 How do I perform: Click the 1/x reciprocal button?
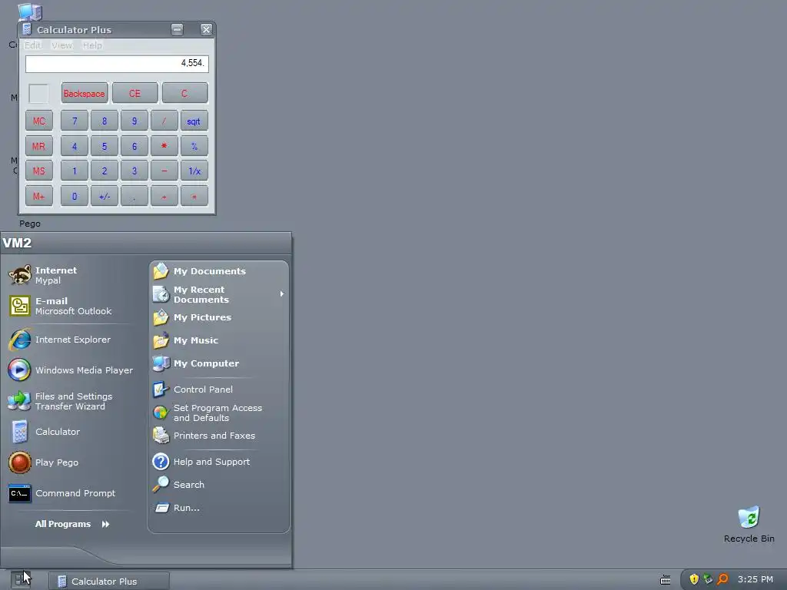pos(194,171)
